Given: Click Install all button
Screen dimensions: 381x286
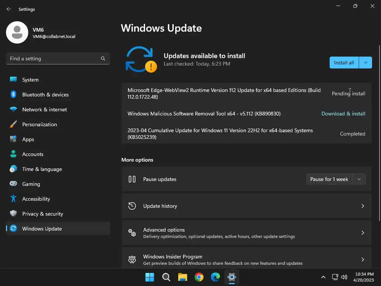Looking at the screenshot, I should [x=344, y=63].
